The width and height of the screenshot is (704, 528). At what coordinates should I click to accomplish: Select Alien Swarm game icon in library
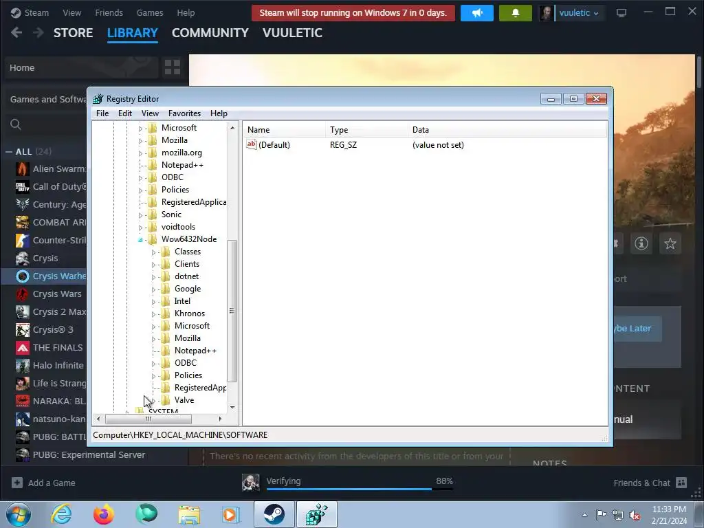tap(23, 169)
